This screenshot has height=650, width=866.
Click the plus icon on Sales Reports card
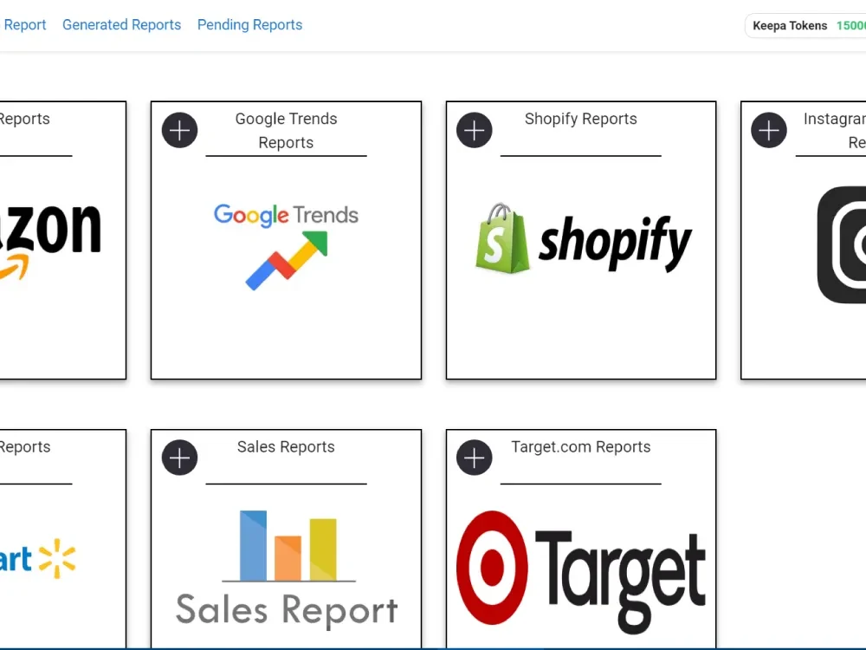tap(179, 458)
